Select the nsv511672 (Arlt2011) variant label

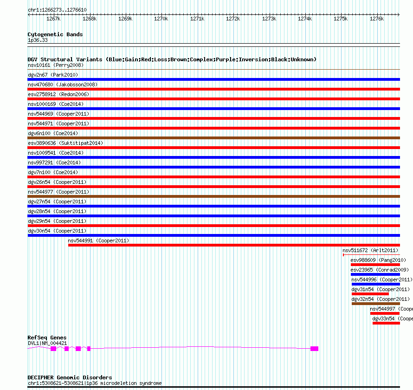click(x=370, y=250)
